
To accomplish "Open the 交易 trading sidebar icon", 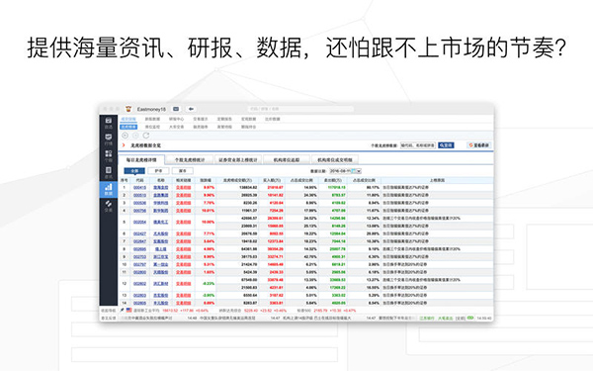I will 109,206.
